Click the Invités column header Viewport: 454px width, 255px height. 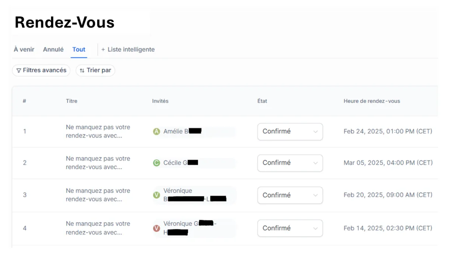(160, 101)
